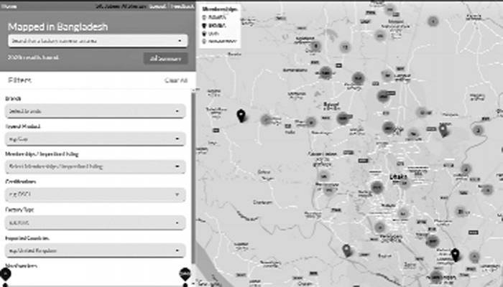Click the grey map pin at bottom center
Image resolution: width=503 pixels, height=287 pixels.
point(346,250)
